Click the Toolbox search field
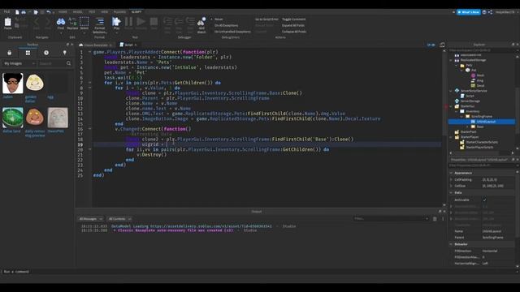Image resolution: width=520 pixels, height=292 pixels. [x=51, y=63]
